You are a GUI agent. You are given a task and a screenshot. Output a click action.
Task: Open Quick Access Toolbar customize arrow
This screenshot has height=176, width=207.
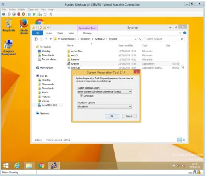pyautogui.click(x=48, y=28)
